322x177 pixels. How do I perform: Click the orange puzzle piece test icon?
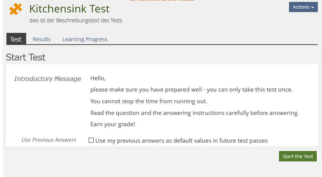tap(16, 9)
